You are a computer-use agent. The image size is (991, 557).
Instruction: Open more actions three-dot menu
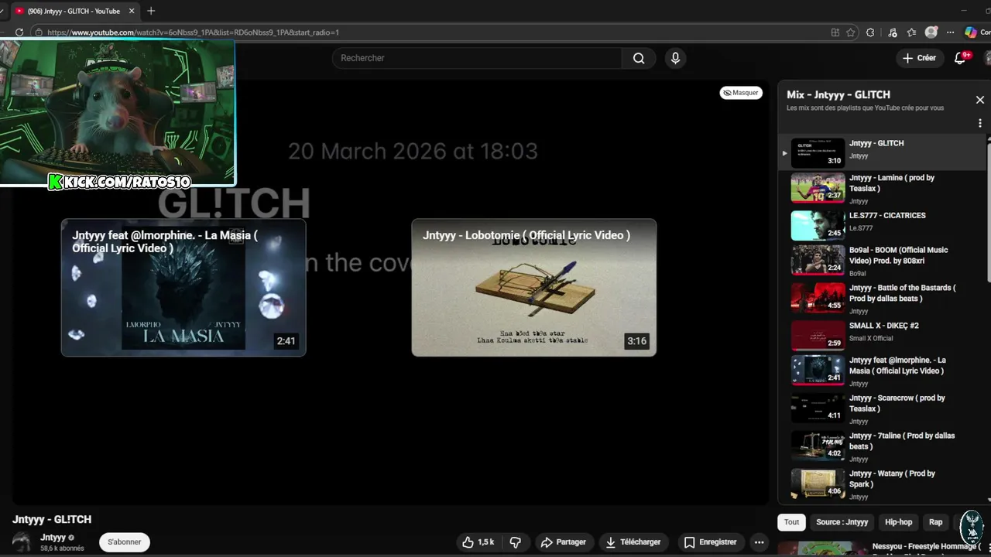(760, 542)
